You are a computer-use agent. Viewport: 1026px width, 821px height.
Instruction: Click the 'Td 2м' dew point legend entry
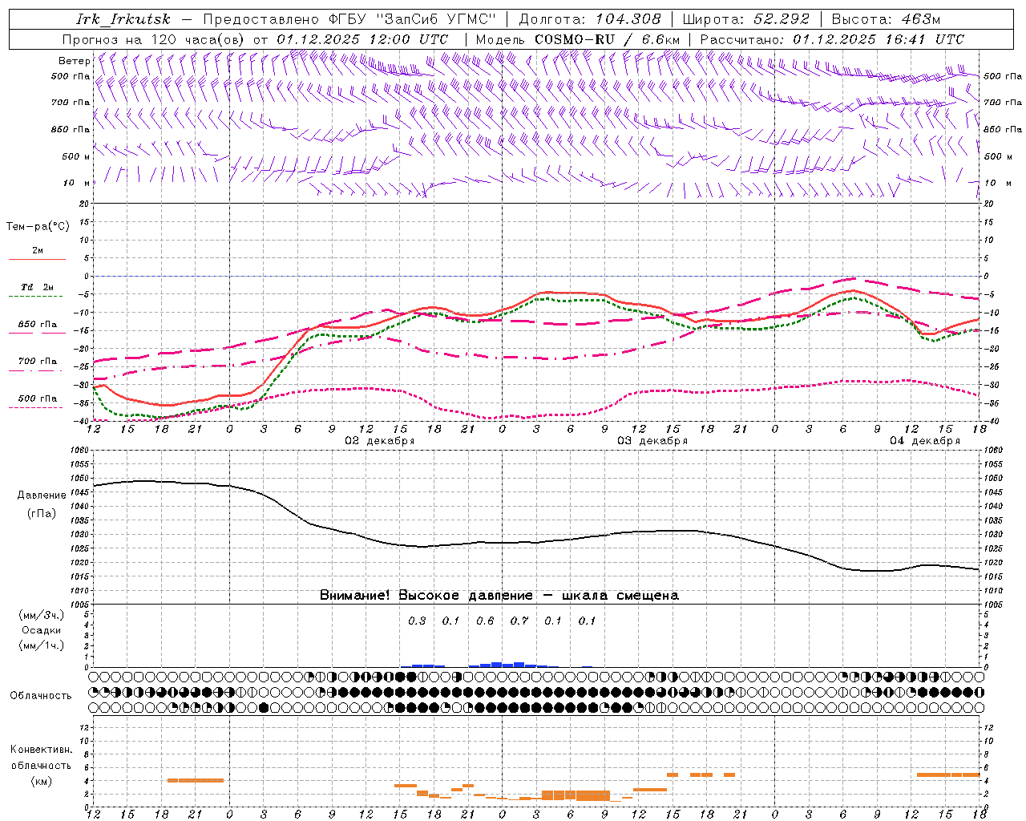(x=37, y=290)
